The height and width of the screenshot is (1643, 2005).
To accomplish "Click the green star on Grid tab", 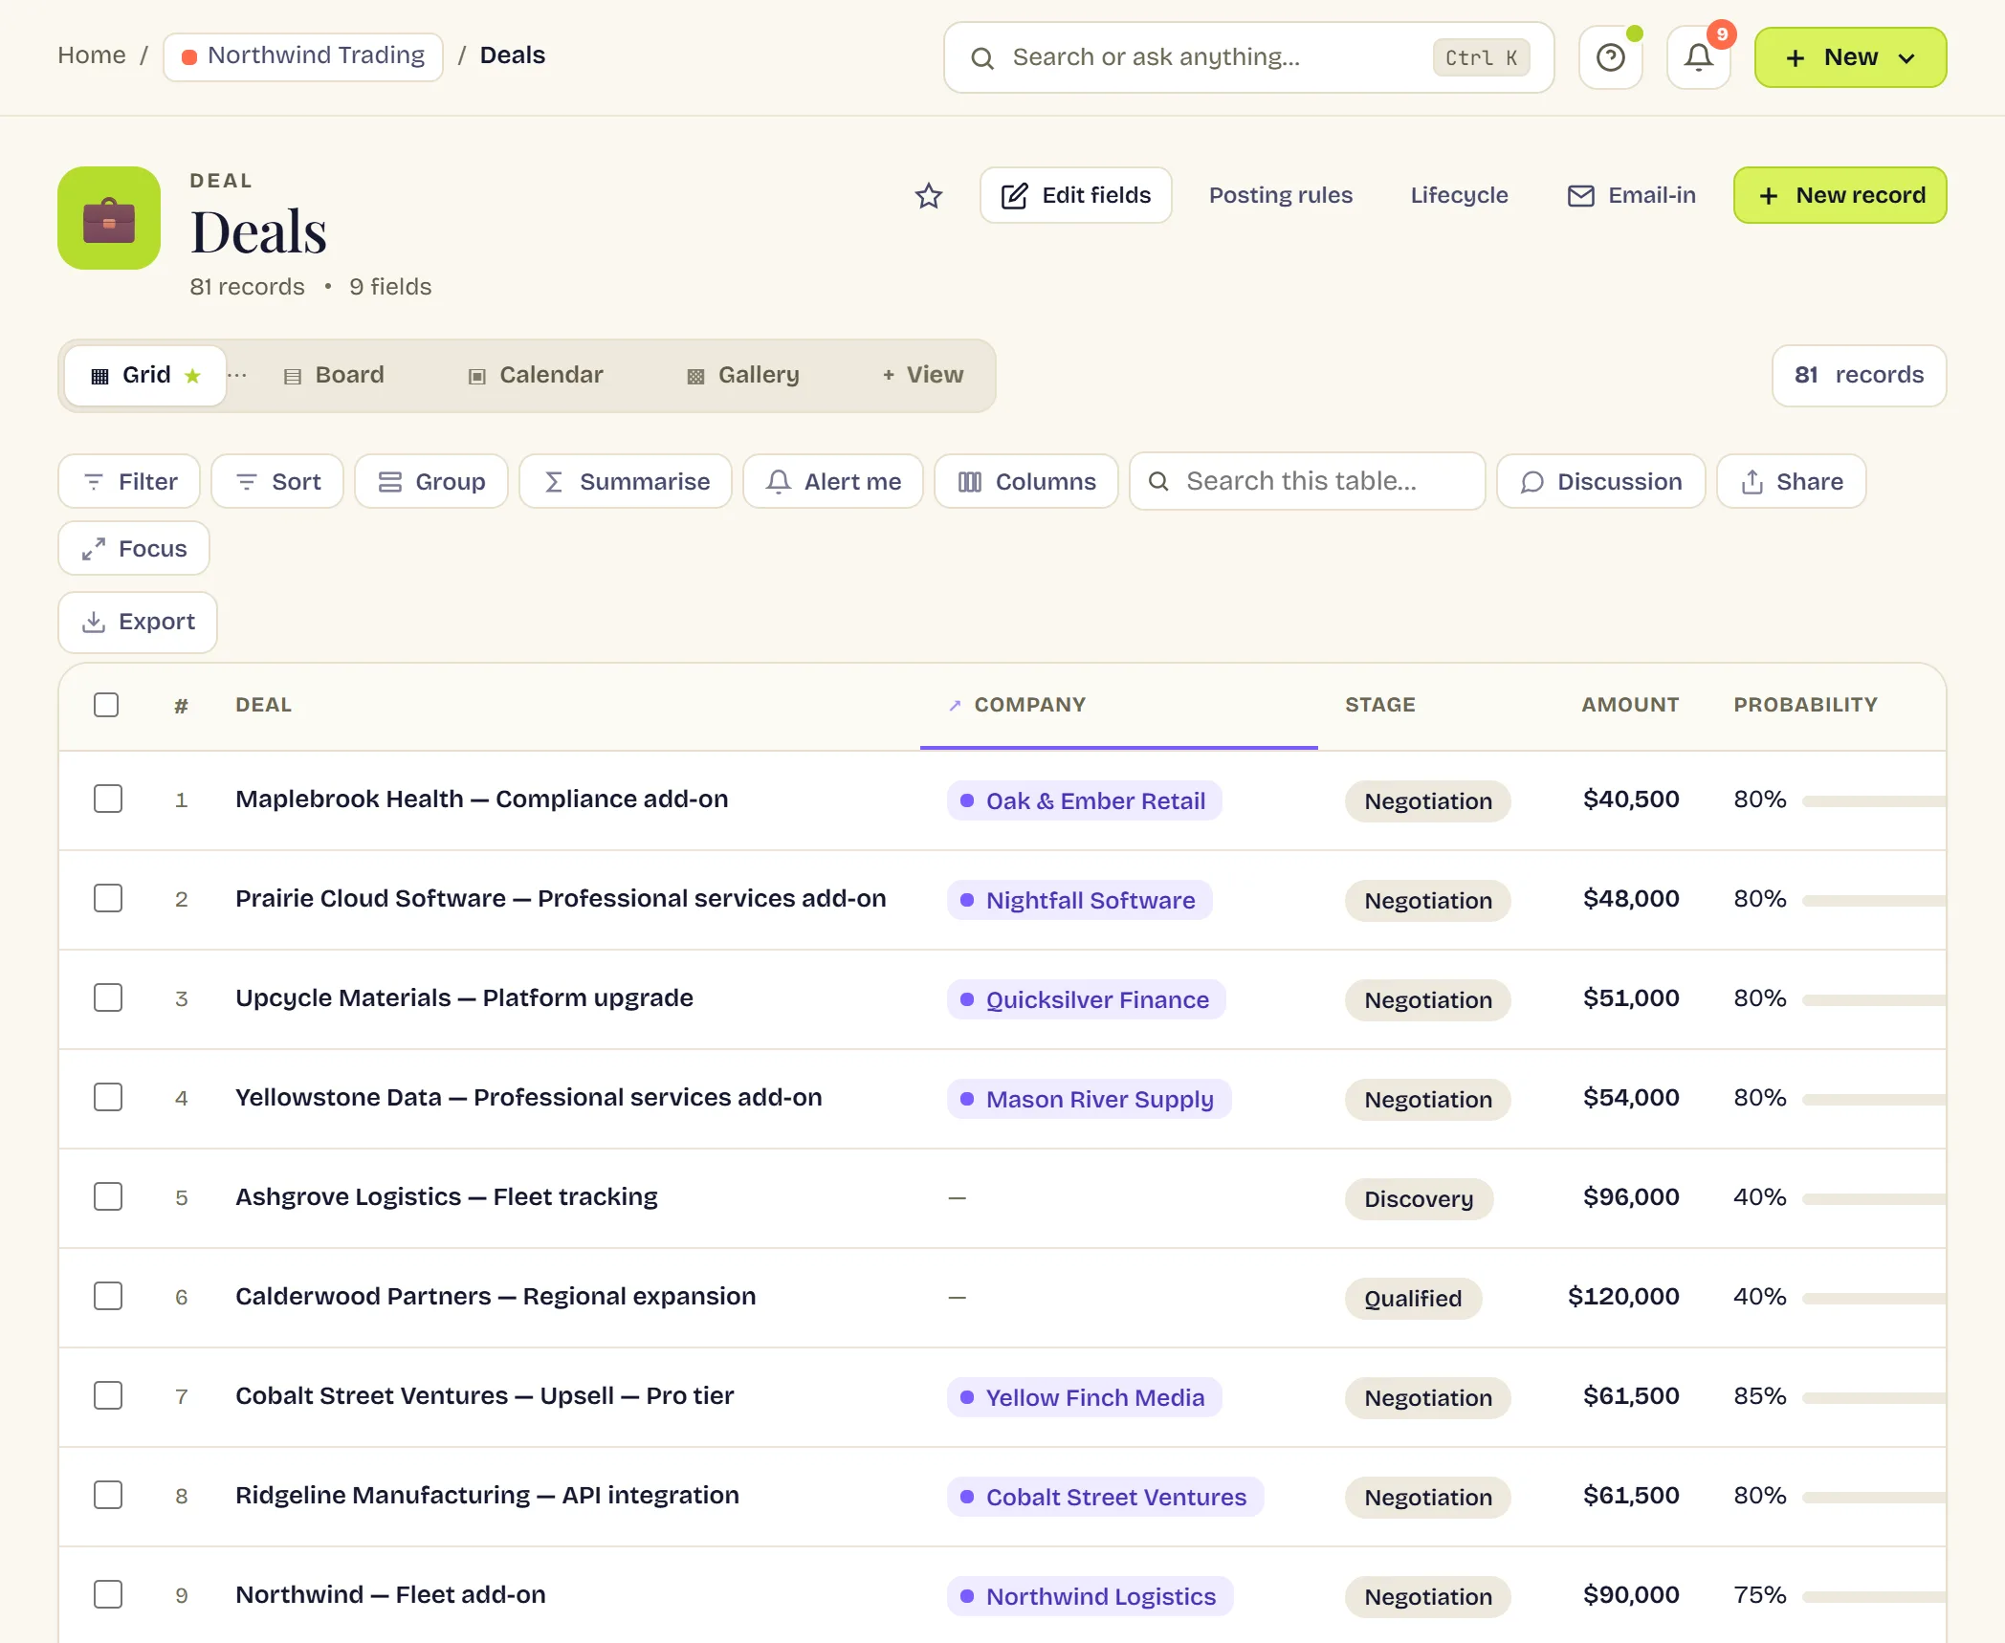I will tap(193, 375).
